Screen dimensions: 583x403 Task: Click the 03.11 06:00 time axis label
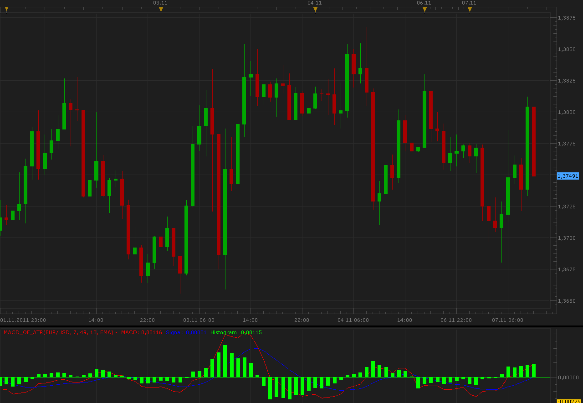click(199, 320)
